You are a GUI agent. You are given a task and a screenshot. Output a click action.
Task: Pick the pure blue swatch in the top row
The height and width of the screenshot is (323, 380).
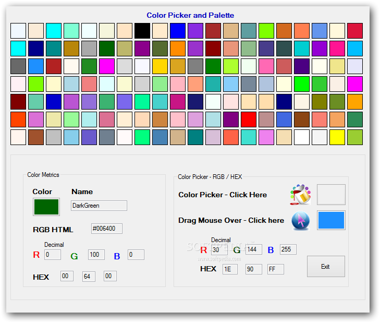tap(178, 31)
